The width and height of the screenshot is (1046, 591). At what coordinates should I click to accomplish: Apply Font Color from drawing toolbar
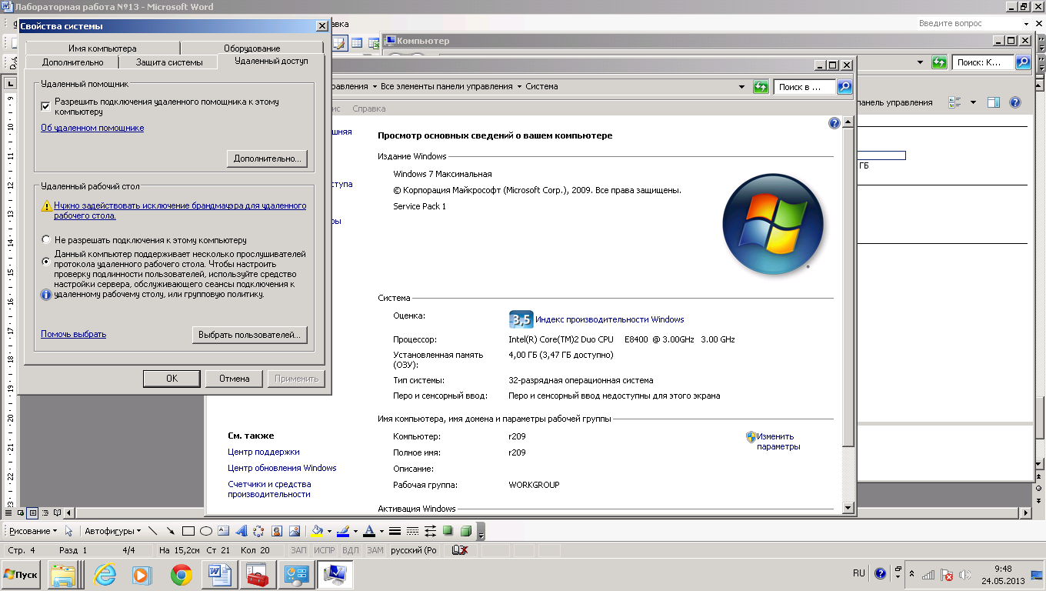tap(369, 531)
